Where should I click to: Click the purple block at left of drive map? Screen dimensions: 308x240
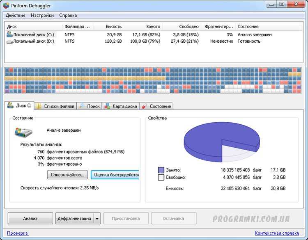[x=7, y=91]
